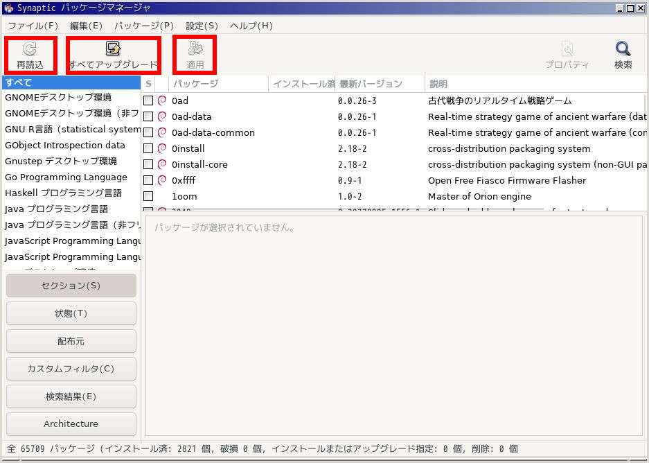Open the 設定(S) menu

[202, 26]
